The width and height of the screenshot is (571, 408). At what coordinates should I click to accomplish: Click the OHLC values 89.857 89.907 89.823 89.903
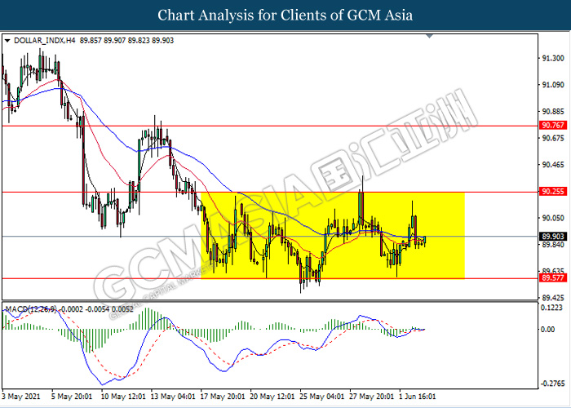[126, 41]
